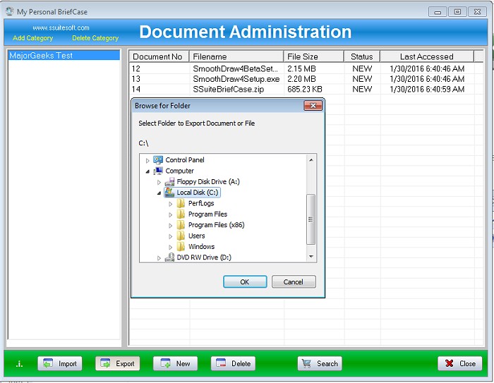Select Computer in folder tree

[x=179, y=171]
